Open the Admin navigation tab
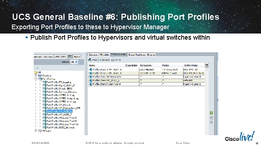The height and width of the screenshot is (146, 261). point(77,57)
